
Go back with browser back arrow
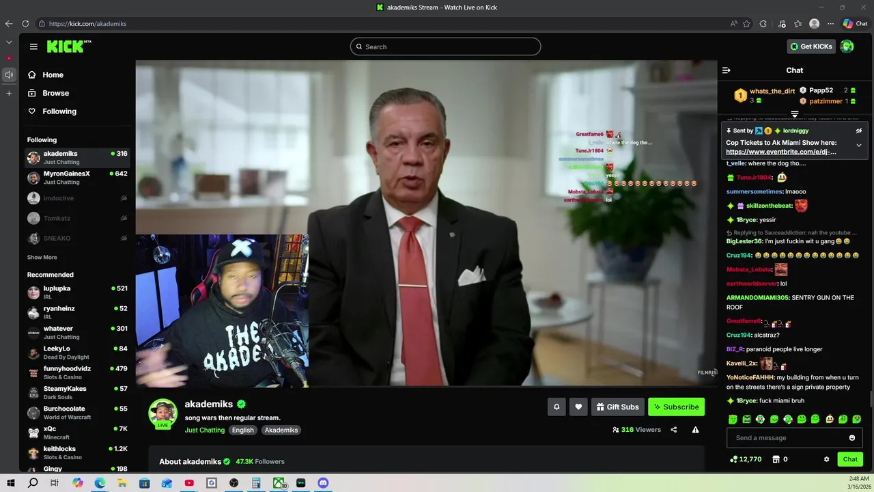(x=9, y=24)
